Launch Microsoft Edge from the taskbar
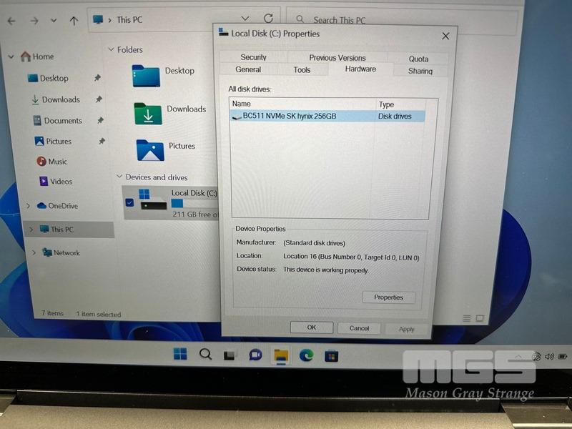 click(306, 355)
